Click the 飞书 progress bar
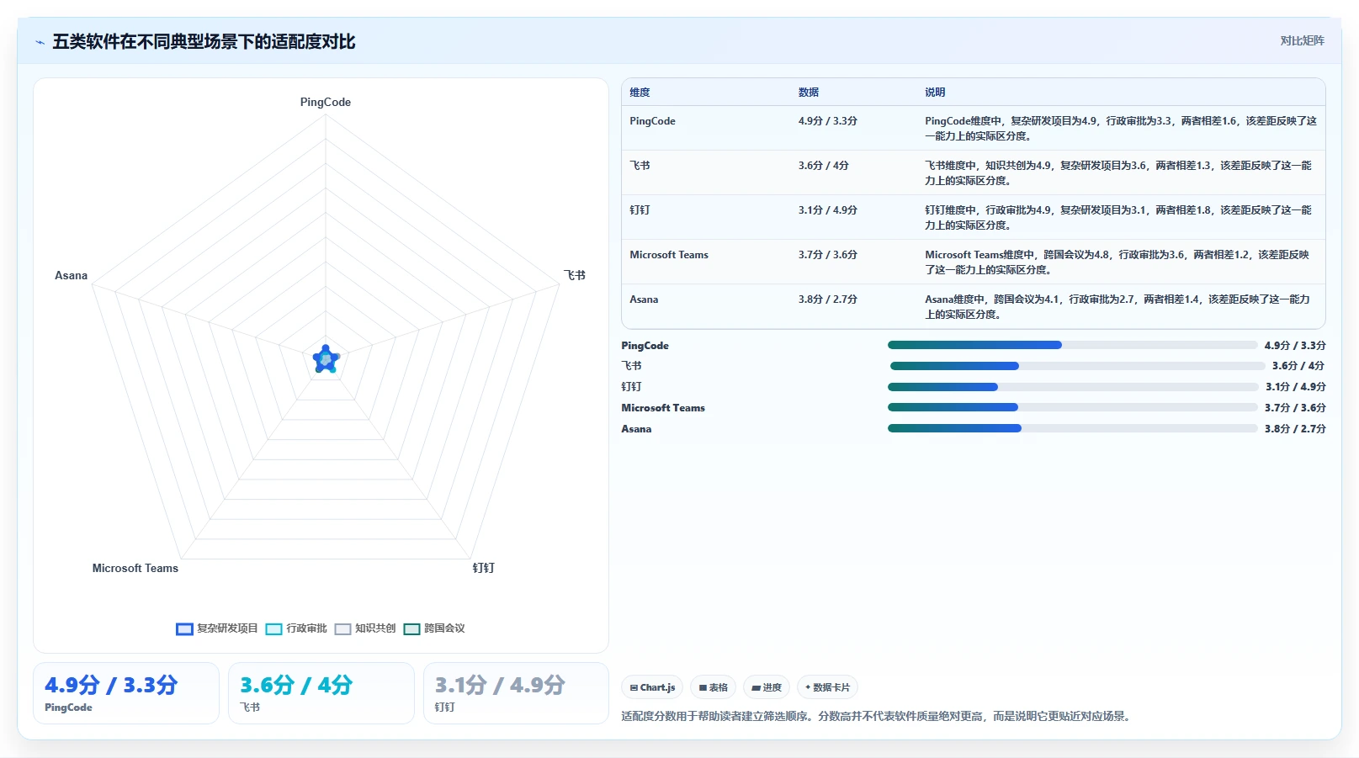Screen dimensions: 1359x758 pyautogui.click(x=1077, y=366)
